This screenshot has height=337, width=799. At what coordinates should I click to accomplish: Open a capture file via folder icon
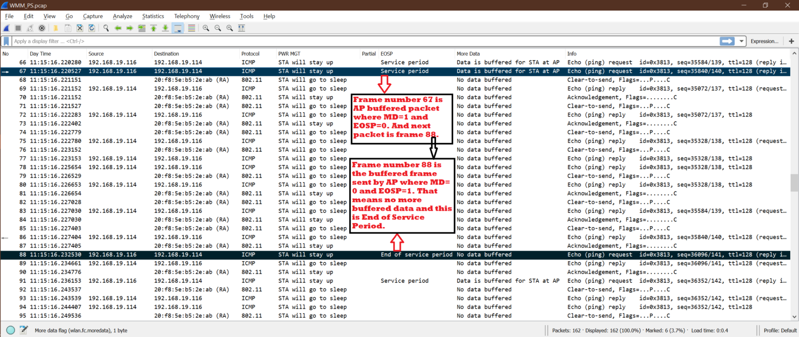(x=56, y=28)
